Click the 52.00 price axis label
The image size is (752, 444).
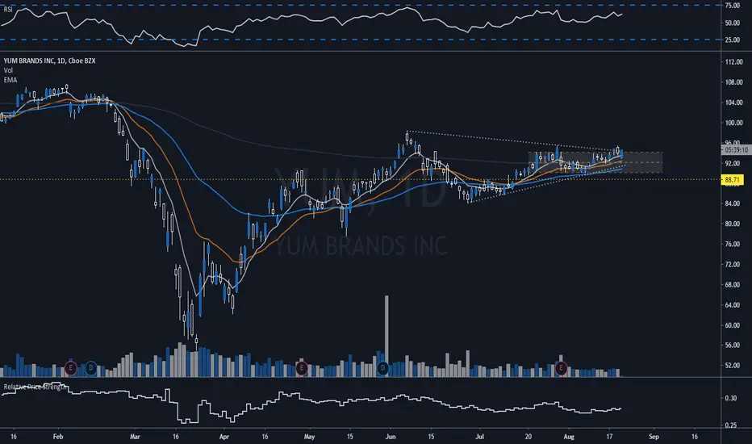[x=733, y=365]
